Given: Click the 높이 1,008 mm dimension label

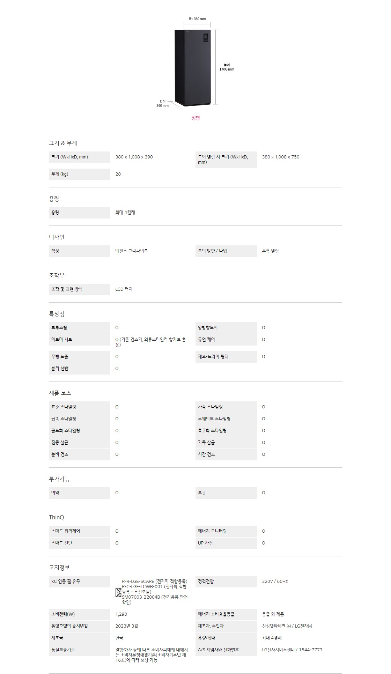Looking at the screenshot, I should (x=227, y=67).
